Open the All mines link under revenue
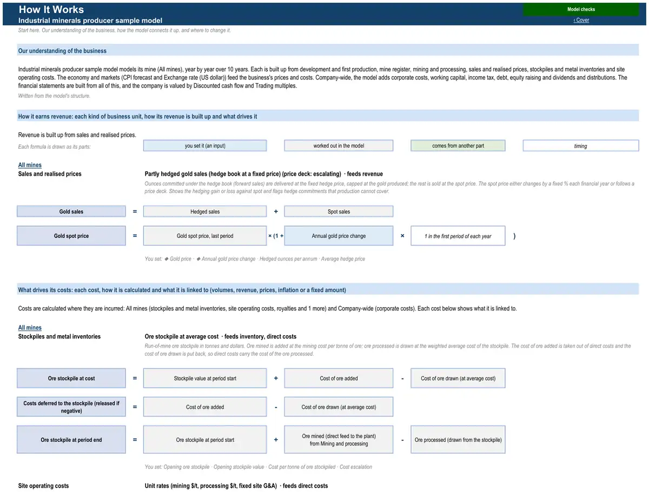 click(x=30, y=165)
